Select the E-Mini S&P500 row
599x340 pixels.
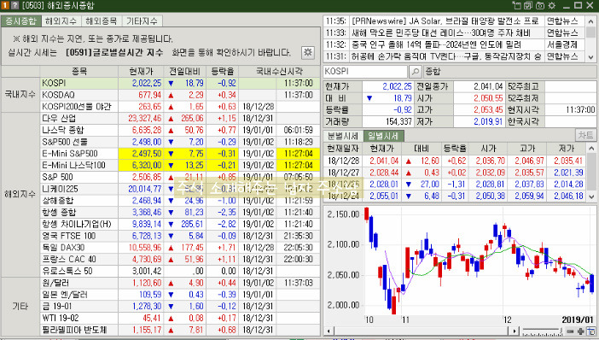click(x=179, y=154)
